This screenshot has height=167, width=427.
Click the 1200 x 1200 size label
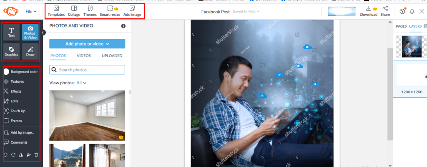click(412, 92)
